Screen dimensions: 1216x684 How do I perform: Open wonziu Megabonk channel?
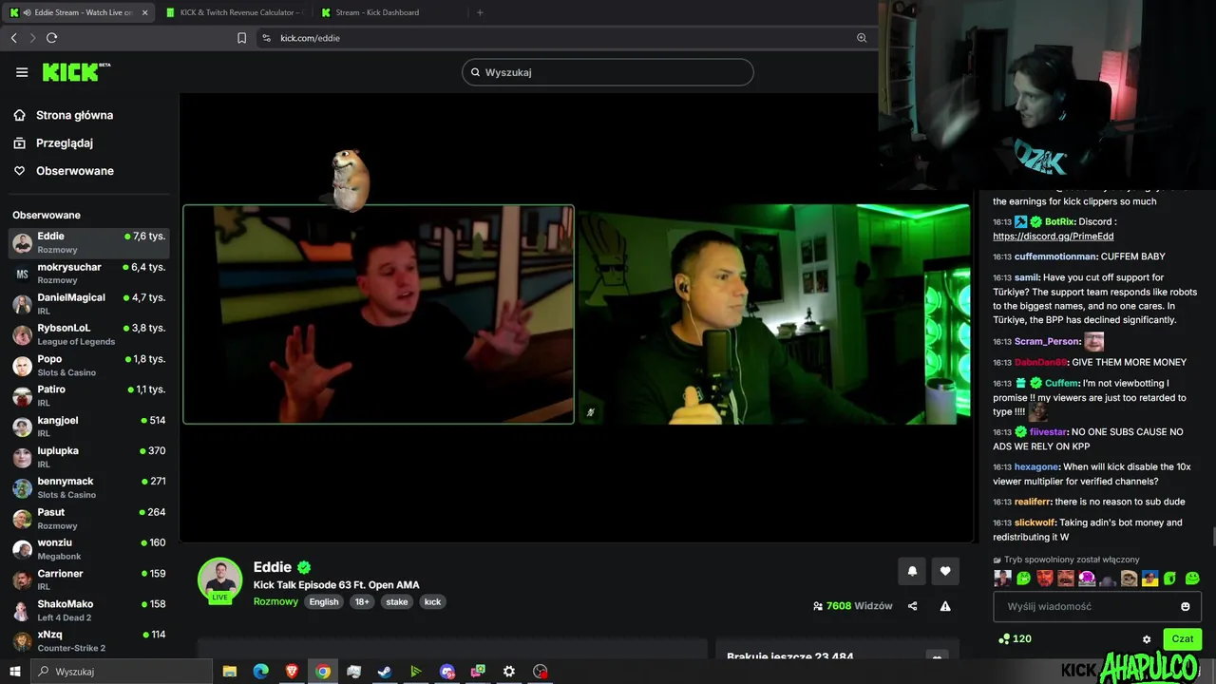(x=89, y=549)
